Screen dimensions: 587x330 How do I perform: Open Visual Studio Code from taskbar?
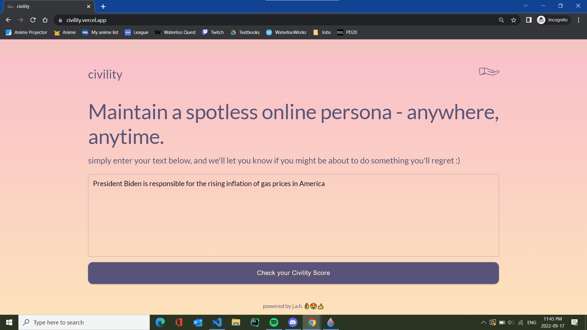(217, 322)
